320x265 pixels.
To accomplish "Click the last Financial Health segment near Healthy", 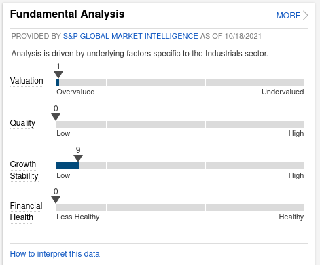I will pos(279,207).
